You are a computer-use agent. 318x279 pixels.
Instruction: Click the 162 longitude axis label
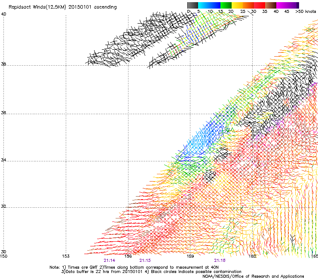pyautogui.click(x=253, y=256)
